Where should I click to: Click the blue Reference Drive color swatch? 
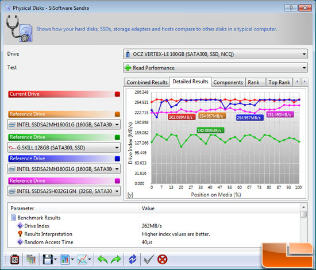click(117, 159)
